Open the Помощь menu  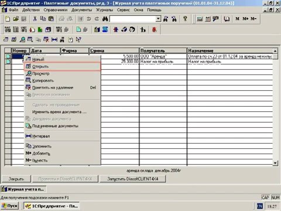pyautogui.click(x=154, y=10)
